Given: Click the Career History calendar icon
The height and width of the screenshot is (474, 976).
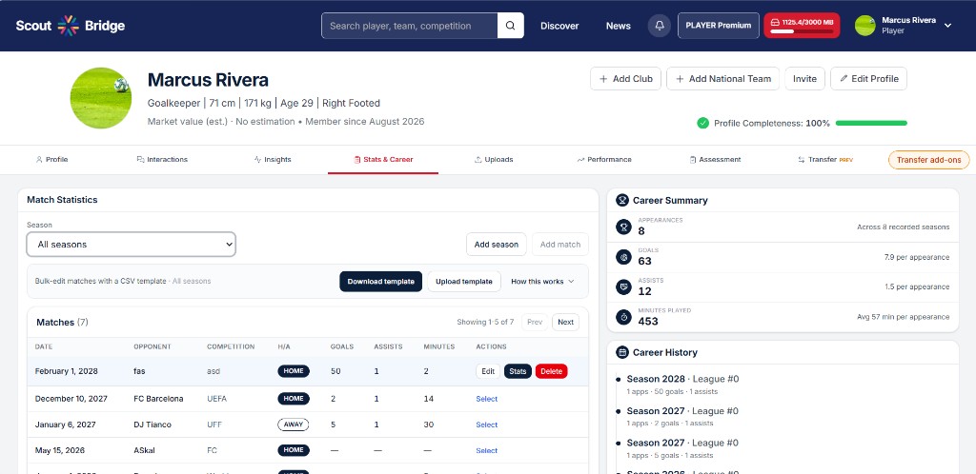Looking at the screenshot, I should coord(621,352).
